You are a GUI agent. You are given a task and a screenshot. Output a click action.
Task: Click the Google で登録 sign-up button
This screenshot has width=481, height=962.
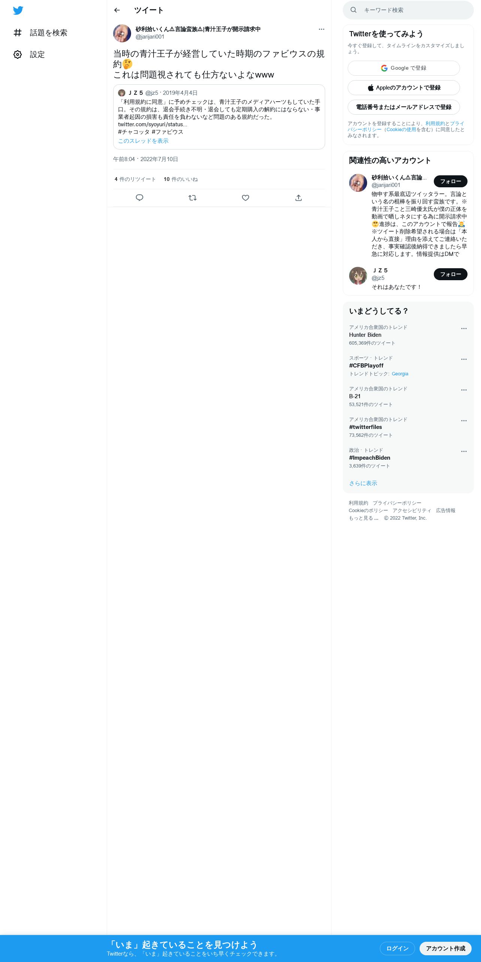click(x=404, y=68)
